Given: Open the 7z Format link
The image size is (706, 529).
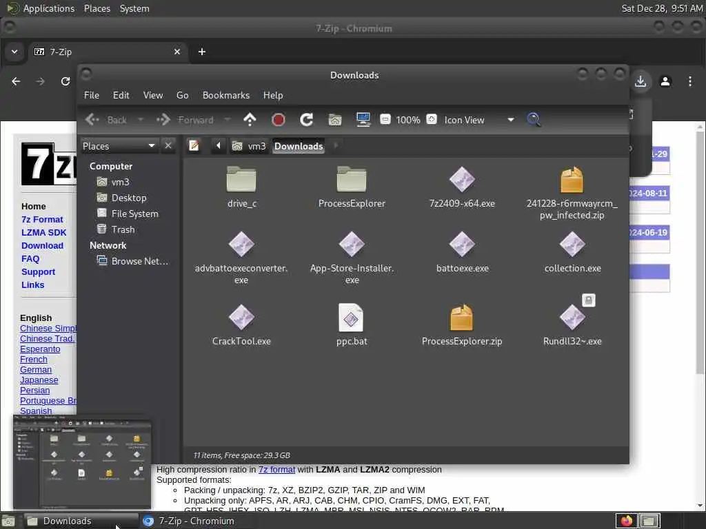Looking at the screenshot, I should tap(42, 220).
